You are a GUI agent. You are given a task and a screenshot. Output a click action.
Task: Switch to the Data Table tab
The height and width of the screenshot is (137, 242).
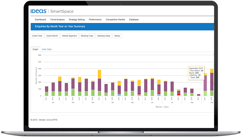pyautogui.click(x=47, y=49)
